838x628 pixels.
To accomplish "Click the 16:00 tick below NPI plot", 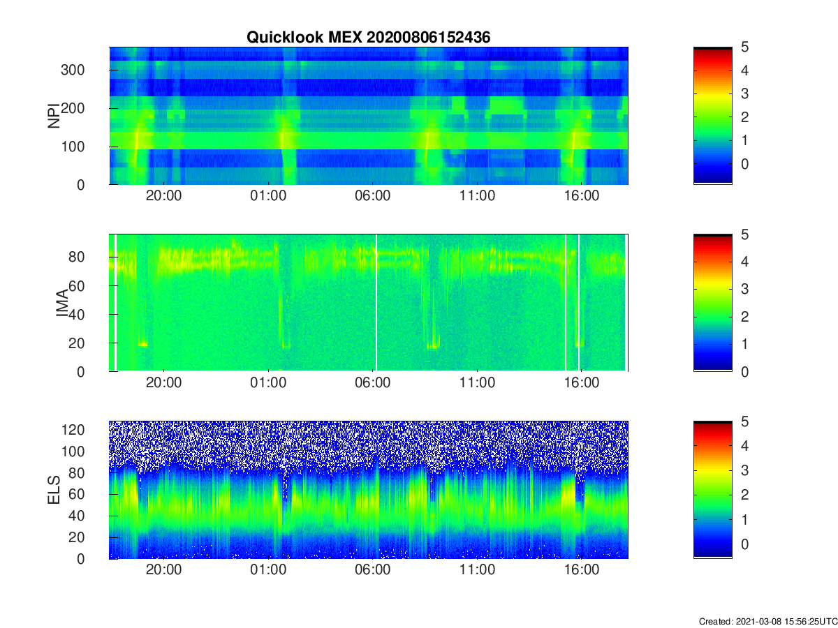I will pos(582,196).
